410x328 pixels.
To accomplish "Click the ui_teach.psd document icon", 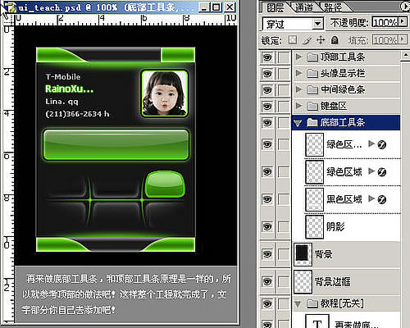I will (11, 7).
